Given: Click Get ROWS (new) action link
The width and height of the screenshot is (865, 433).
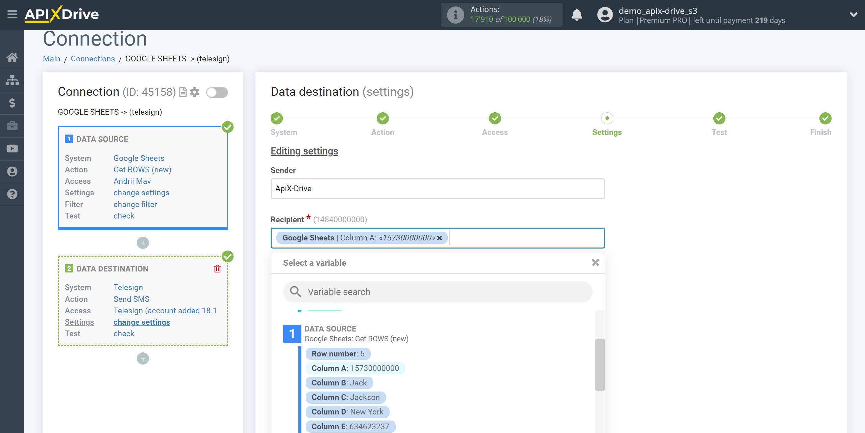Looking at the screenshot, I should click(142, 170).
